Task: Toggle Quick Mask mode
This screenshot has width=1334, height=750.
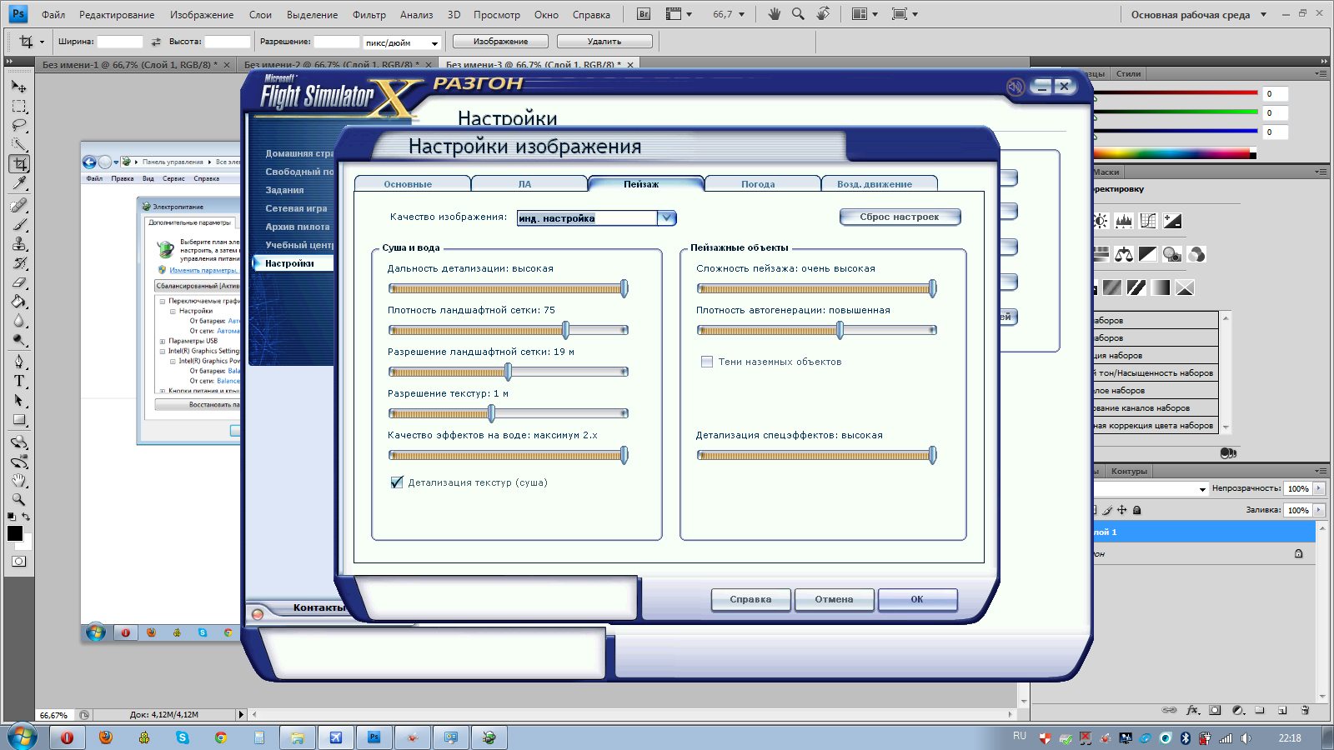Action: 18,561
